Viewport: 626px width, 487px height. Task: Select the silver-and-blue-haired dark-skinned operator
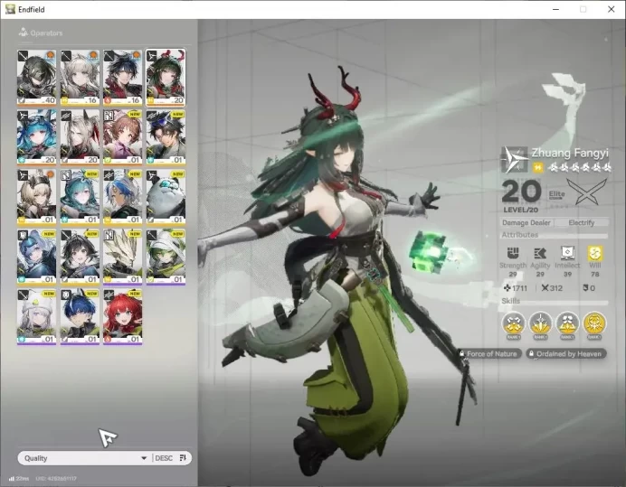(x=122, y=197)
